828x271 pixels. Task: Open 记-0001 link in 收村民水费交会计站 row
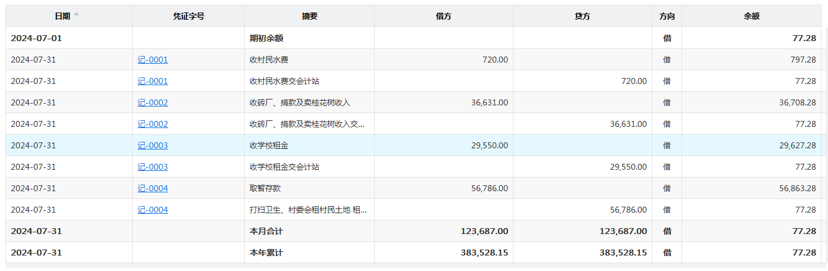pos(152,81)
